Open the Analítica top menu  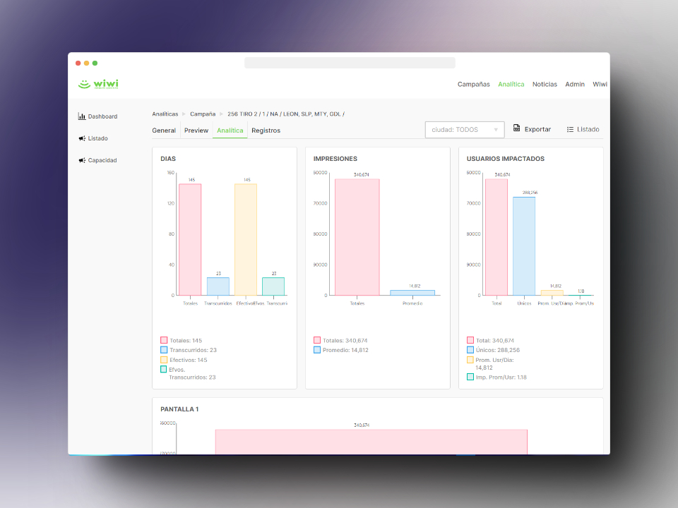[x=511, y=84]
